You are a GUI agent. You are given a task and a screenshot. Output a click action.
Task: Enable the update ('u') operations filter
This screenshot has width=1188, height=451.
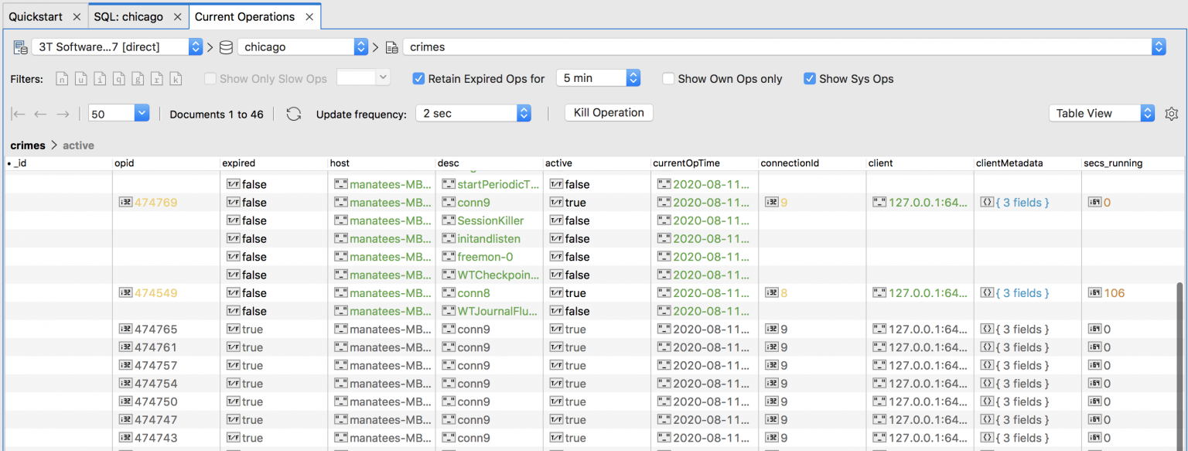click(x=80, y=78)
